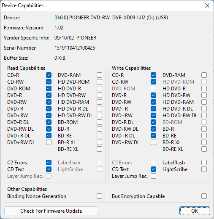Screen dimensions: 214x219
Task: Close the Device Capabilities dialog
Action: (x=207, y=5)
